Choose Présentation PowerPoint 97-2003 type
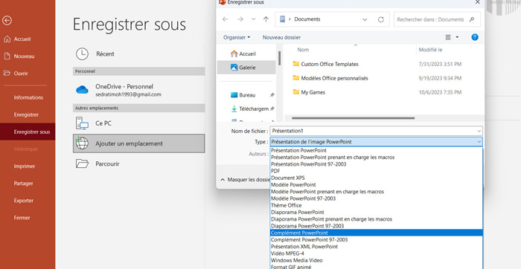Viewport: 521px width, 269px height. coord(376,164)
